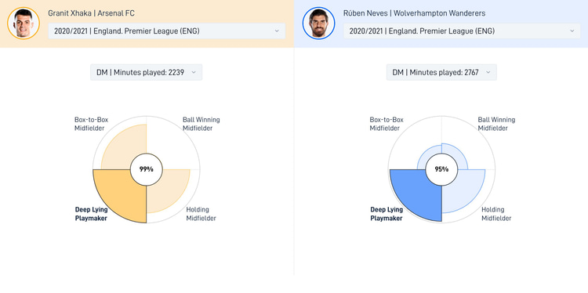Click chevron arrow in Xhaka's league dropdown
This screenshot has width=588, height=293.
277,31
